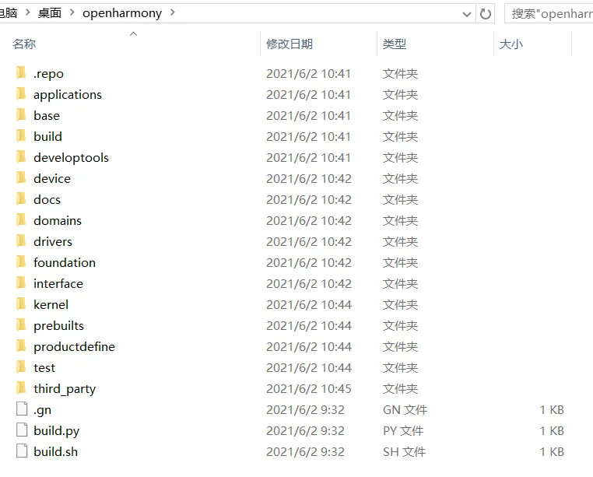
Task: Select the build.sh file name
Action: tap(55, 451)
